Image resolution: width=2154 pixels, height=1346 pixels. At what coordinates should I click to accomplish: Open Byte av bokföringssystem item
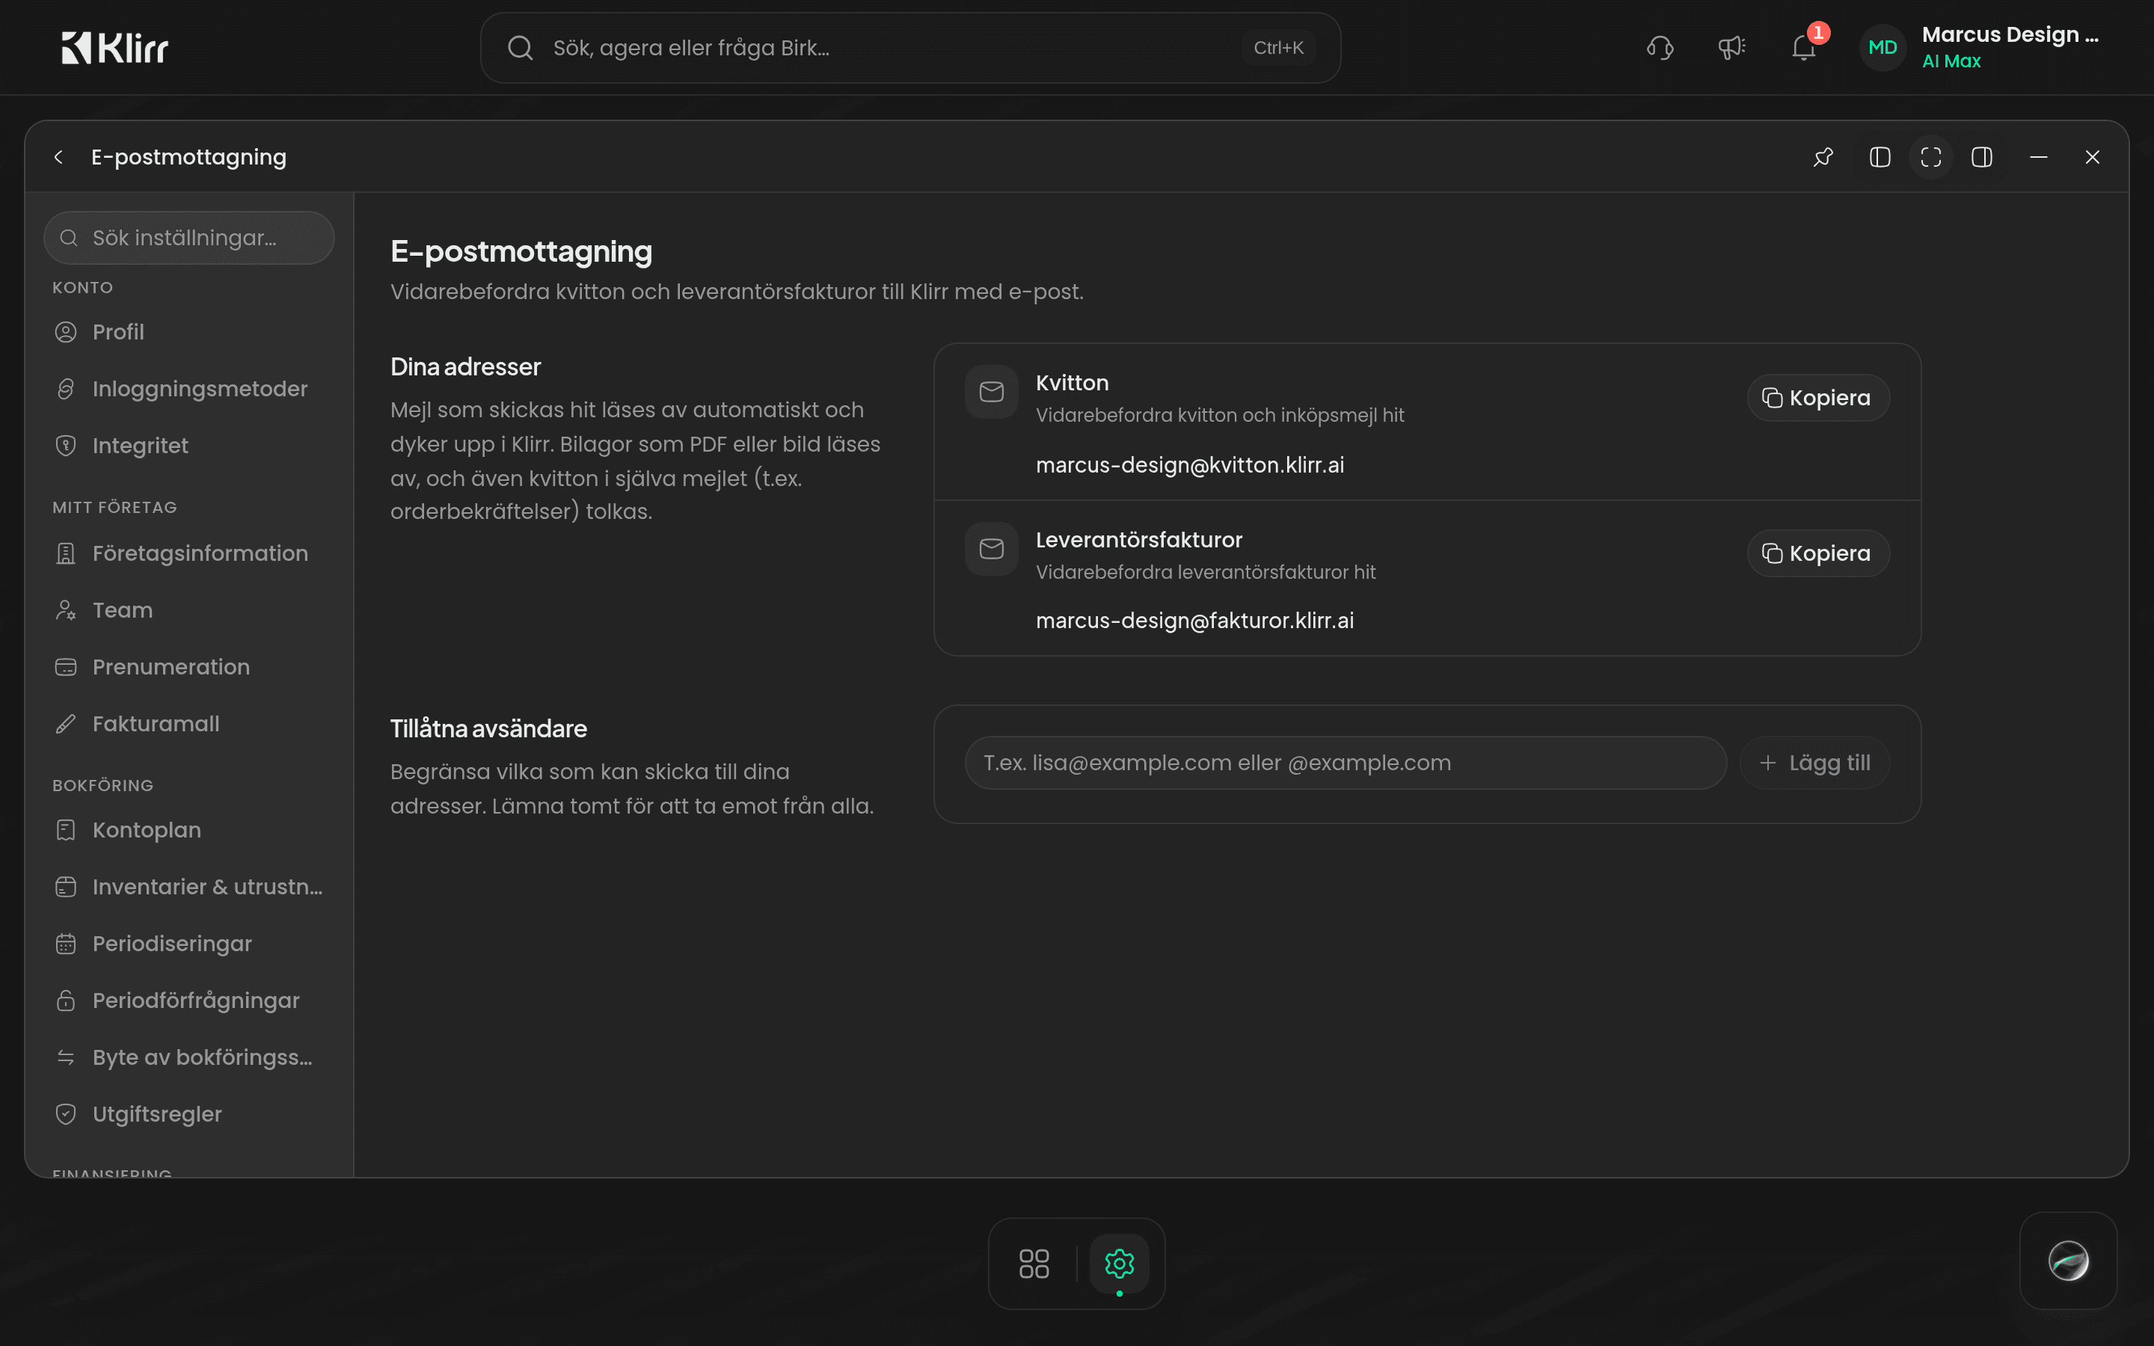click(188, 1058)
